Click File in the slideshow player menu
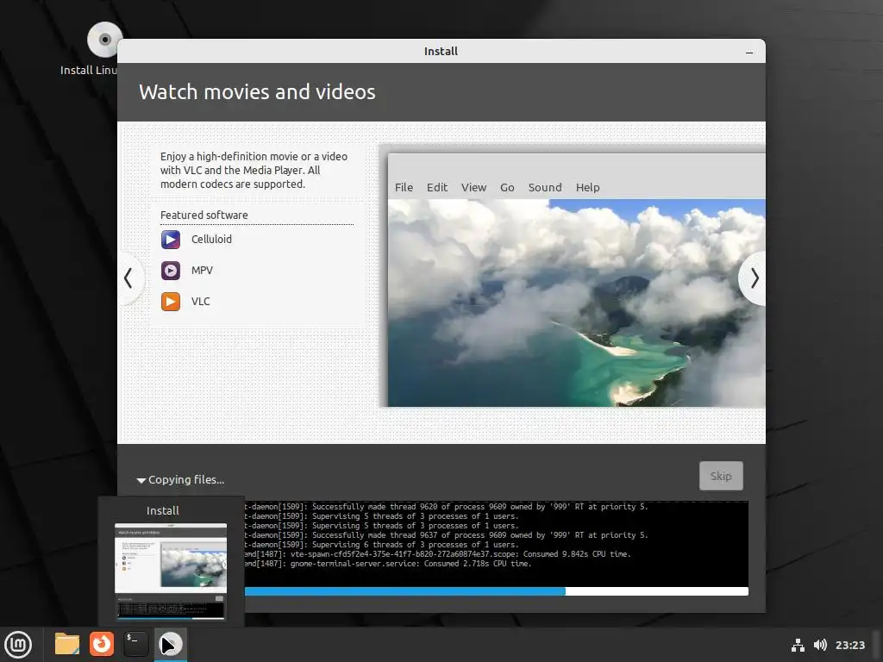This screenshot has width=883, height=662. pos(404,187)
